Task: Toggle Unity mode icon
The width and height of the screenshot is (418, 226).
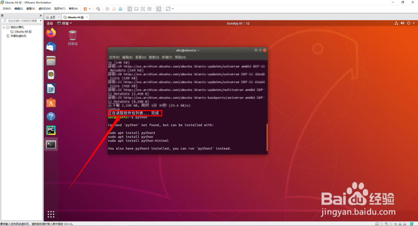Action: [x=150, y=9]
